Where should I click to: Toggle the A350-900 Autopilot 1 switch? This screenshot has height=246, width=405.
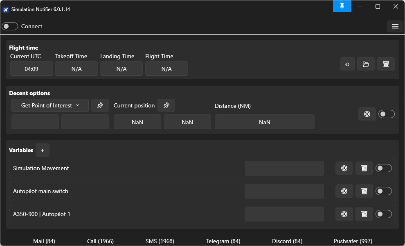pos(384,214)
